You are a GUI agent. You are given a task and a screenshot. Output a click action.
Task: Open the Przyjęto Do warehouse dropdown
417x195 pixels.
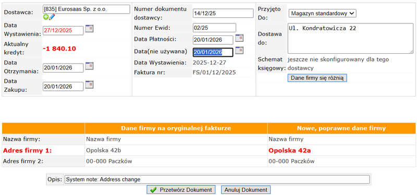322,14
